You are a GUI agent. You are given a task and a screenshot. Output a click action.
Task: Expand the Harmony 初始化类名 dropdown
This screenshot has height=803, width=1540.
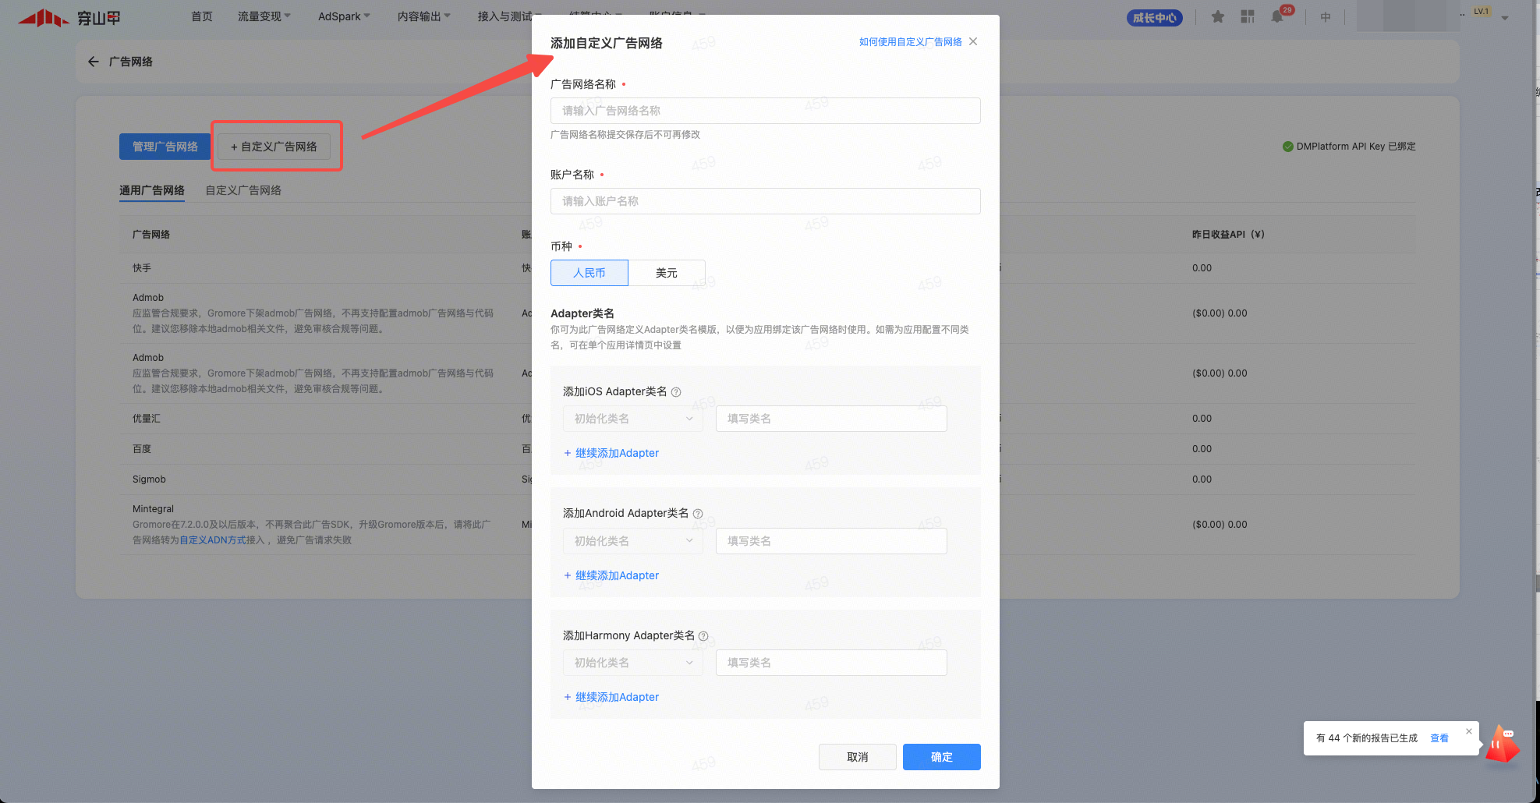[x=632, y=663]
